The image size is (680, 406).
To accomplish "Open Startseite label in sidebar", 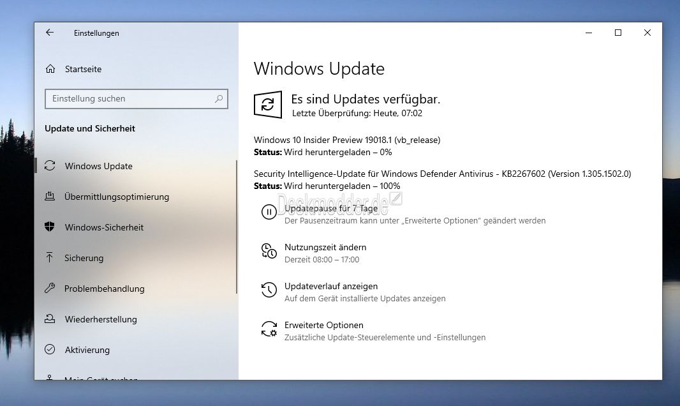I will [x=84, y=69].
